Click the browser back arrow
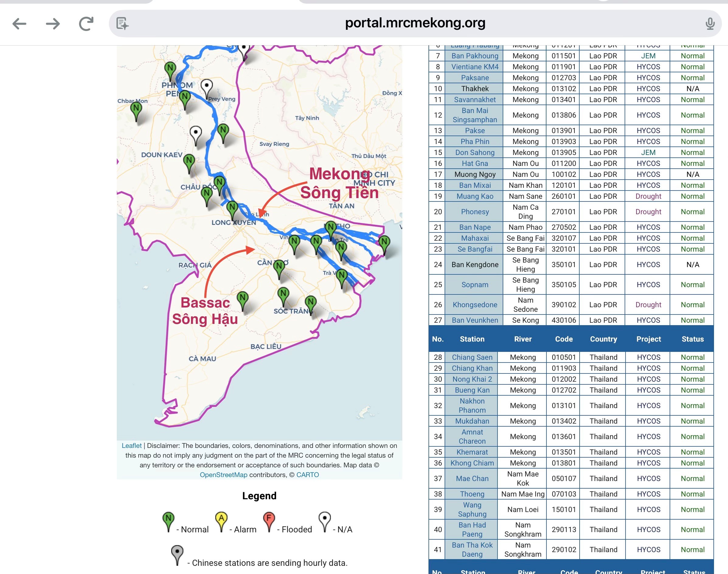The width and height of the screenshot is (728, 574). [19, 23]
